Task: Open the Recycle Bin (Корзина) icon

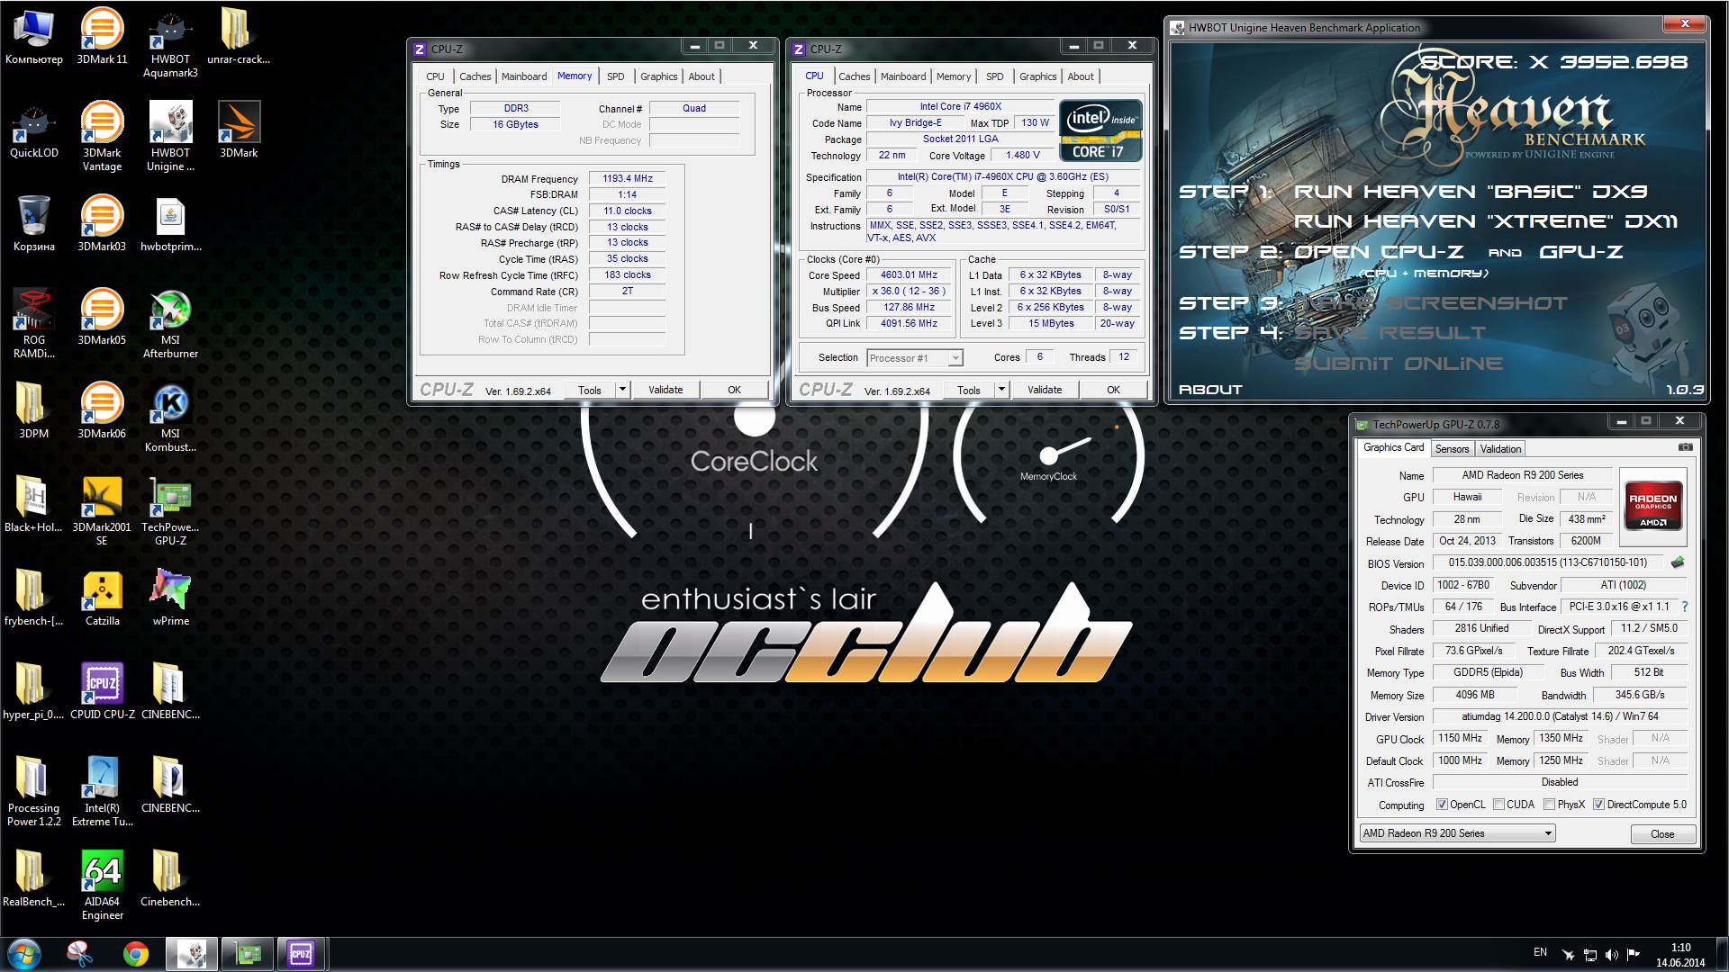Action: coord(34,224)
